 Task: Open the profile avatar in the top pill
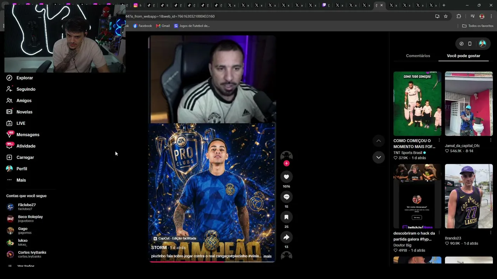(483, 44)
